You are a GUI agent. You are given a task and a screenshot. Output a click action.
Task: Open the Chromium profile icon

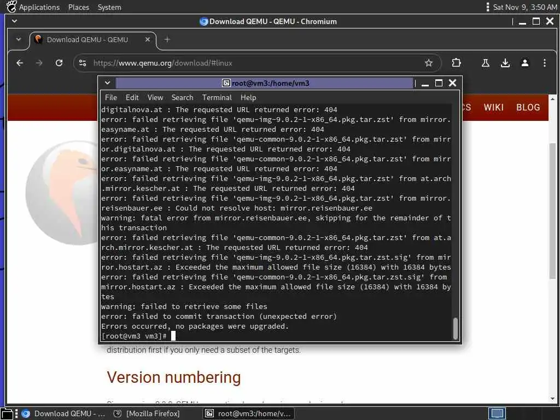(524, 63)
